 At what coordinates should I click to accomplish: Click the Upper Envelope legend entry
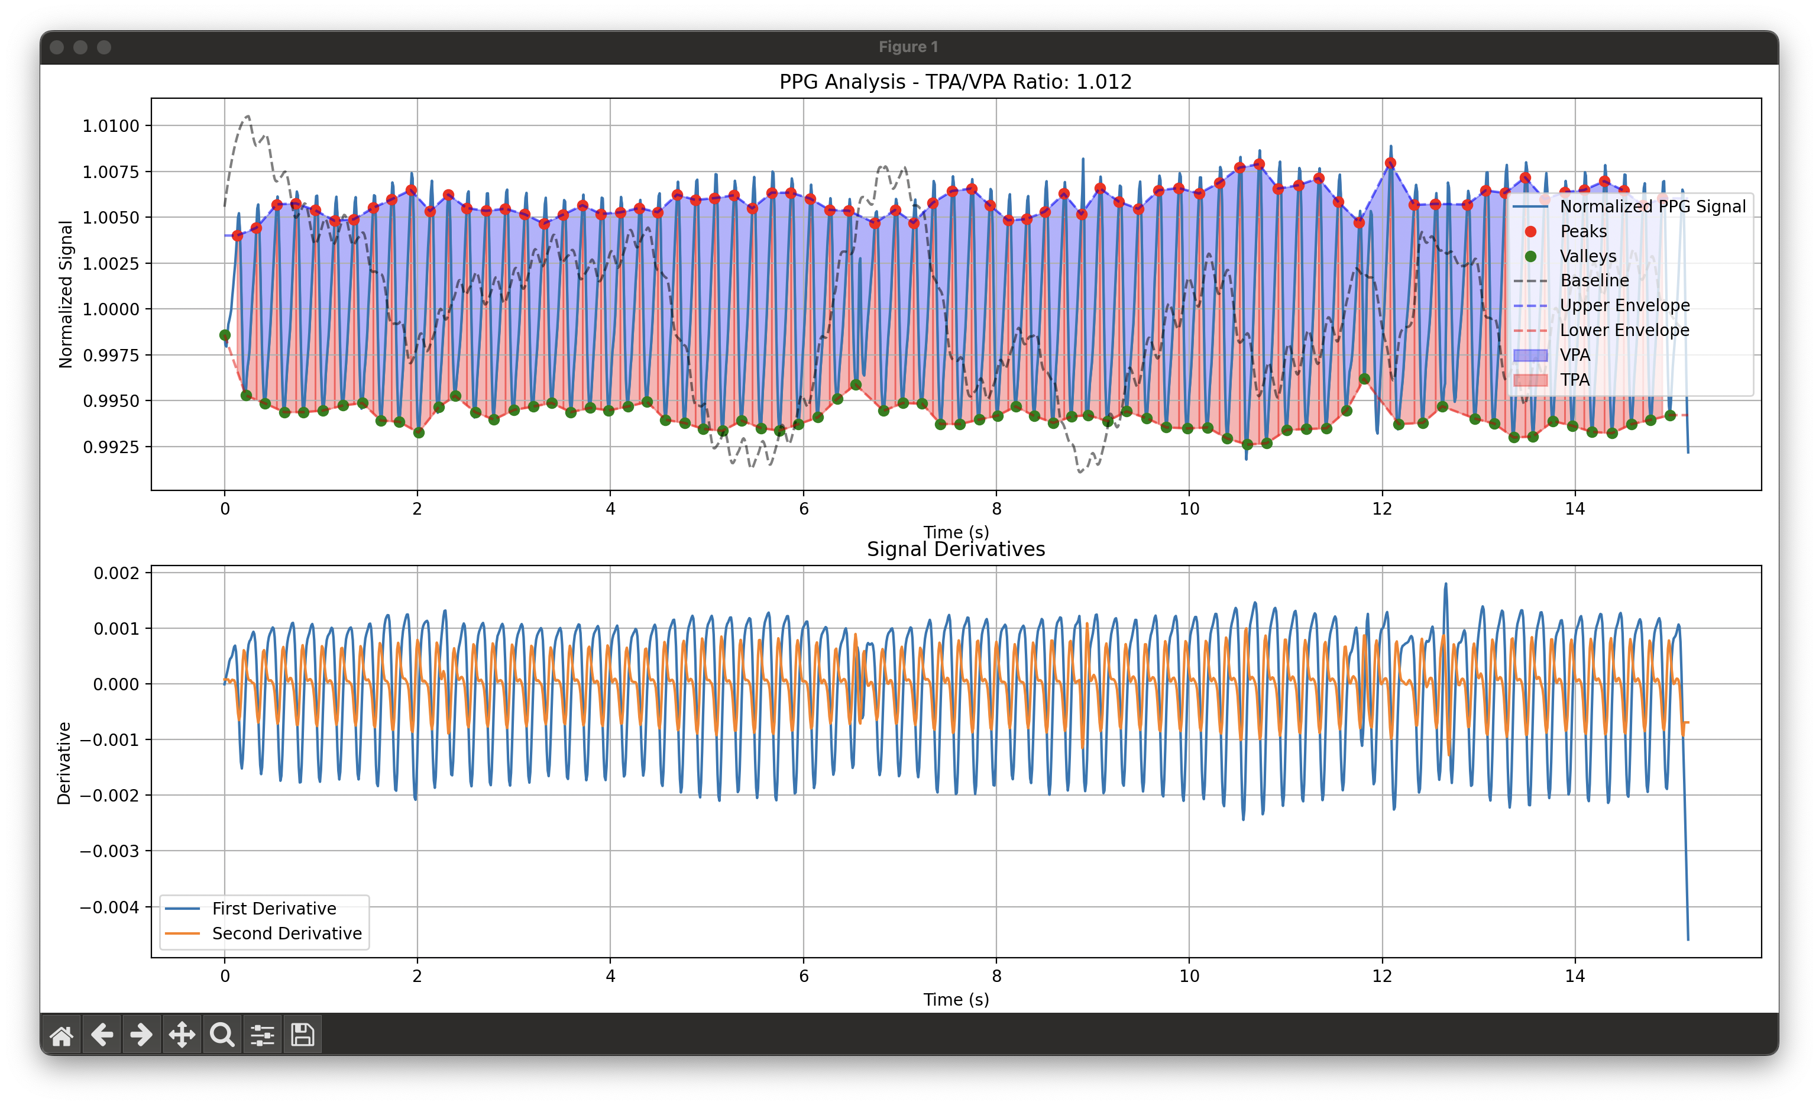pyautogui.click(x=1624, y=306)
